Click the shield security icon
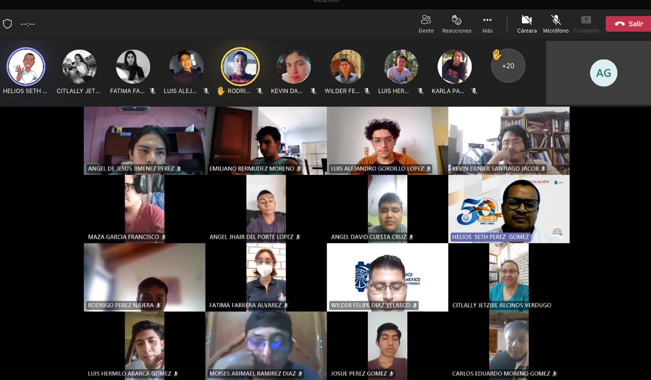 tap(7, 24)
